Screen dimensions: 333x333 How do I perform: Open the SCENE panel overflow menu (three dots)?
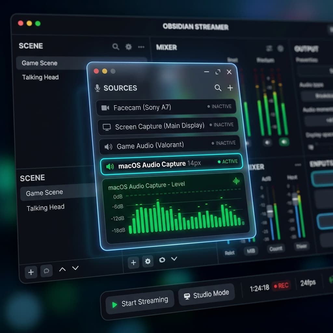click(x=141, y=47)
